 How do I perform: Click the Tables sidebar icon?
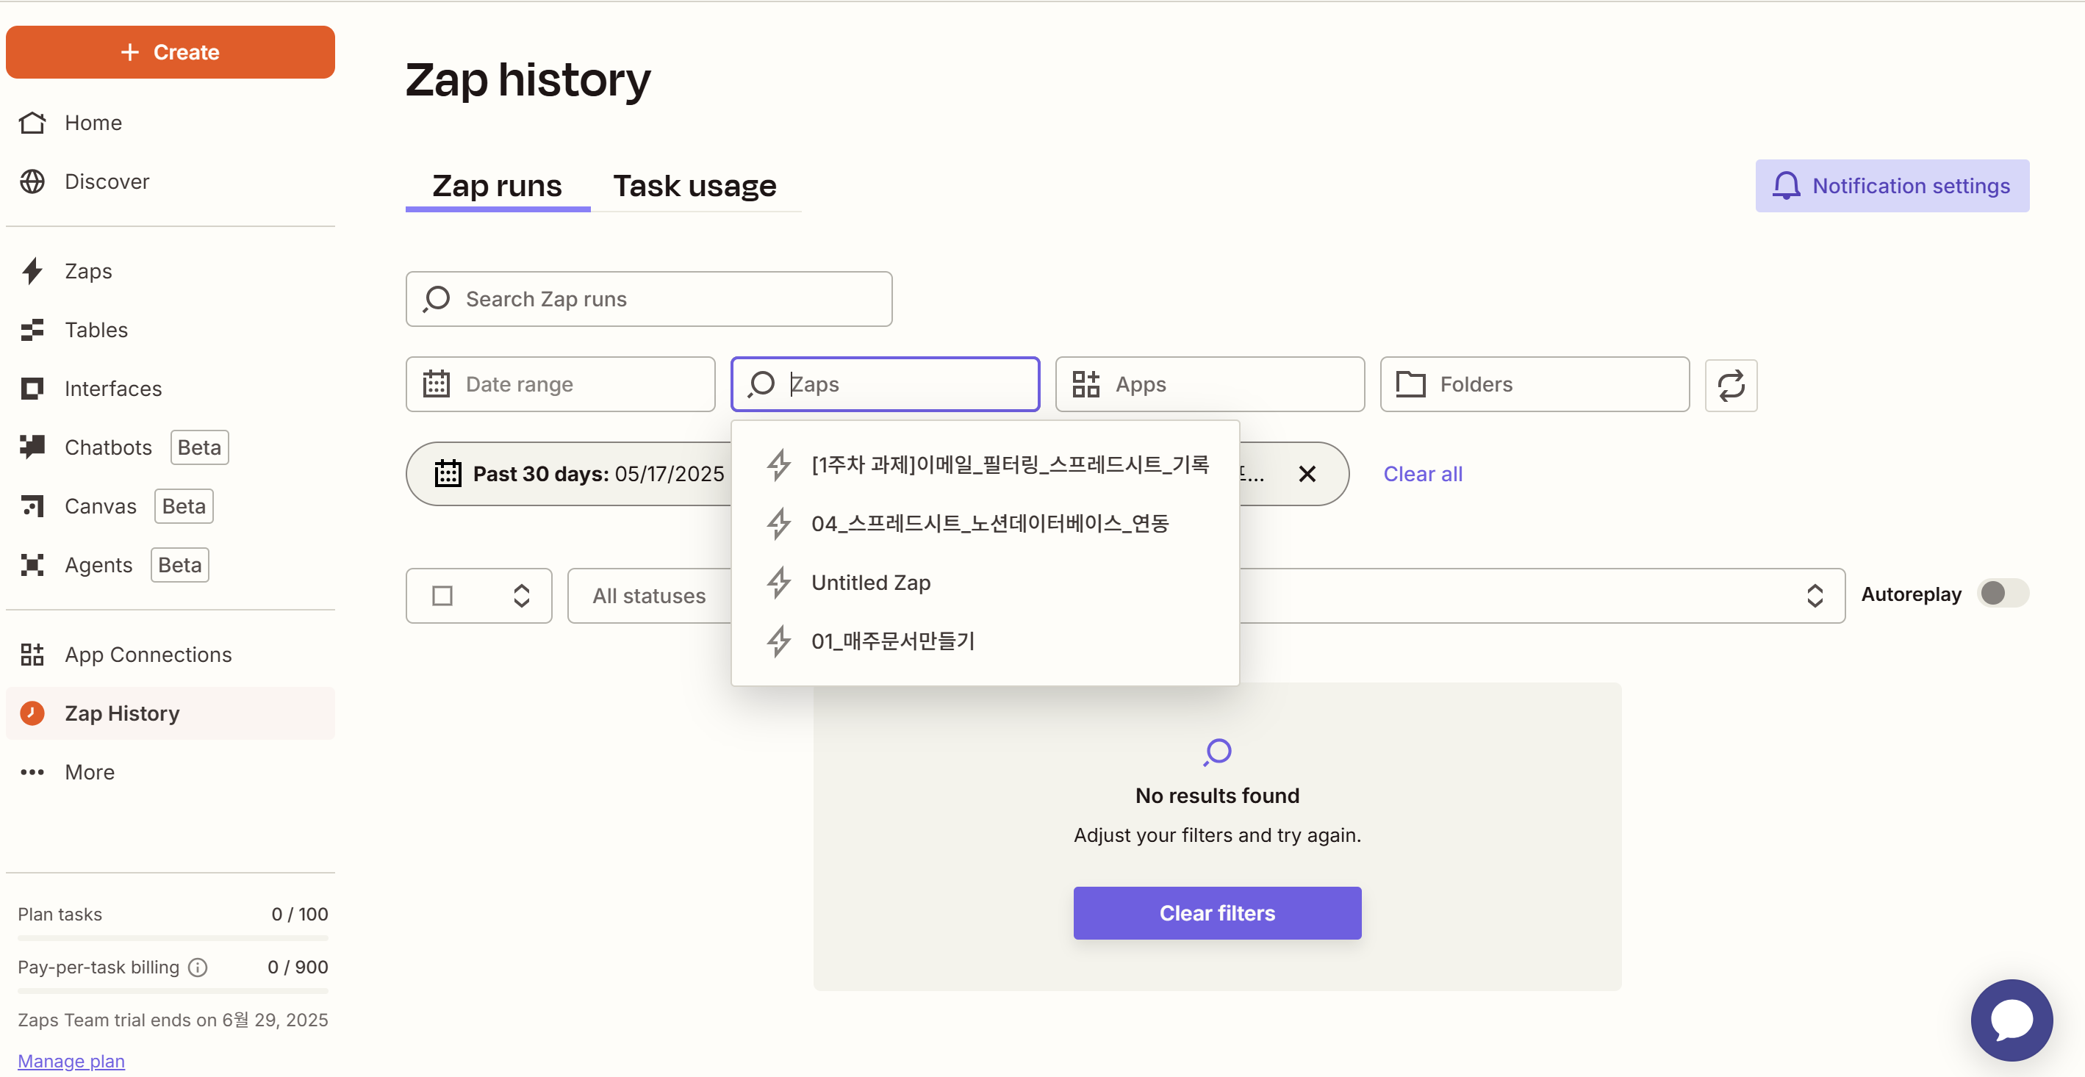(x=32, y=330)
